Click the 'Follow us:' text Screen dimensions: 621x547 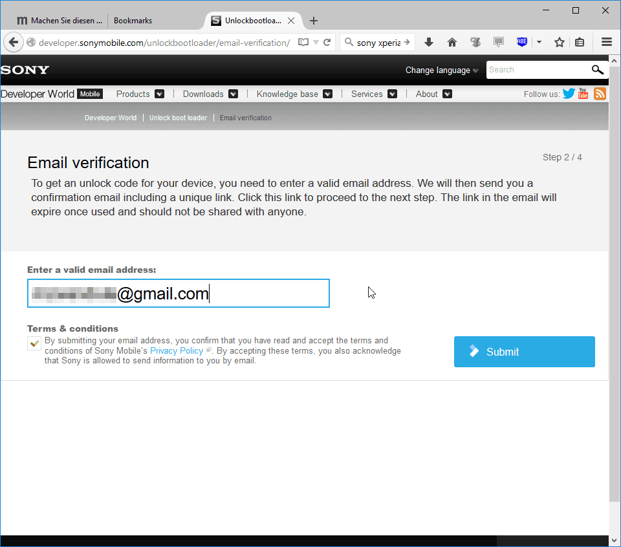pyautogui.click(x=541, y=94)
